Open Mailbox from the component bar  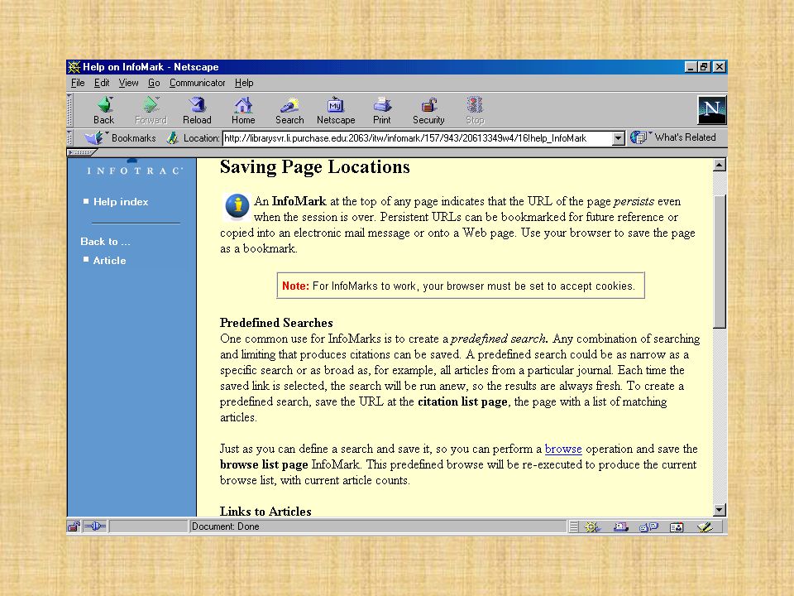pos(620,527)
